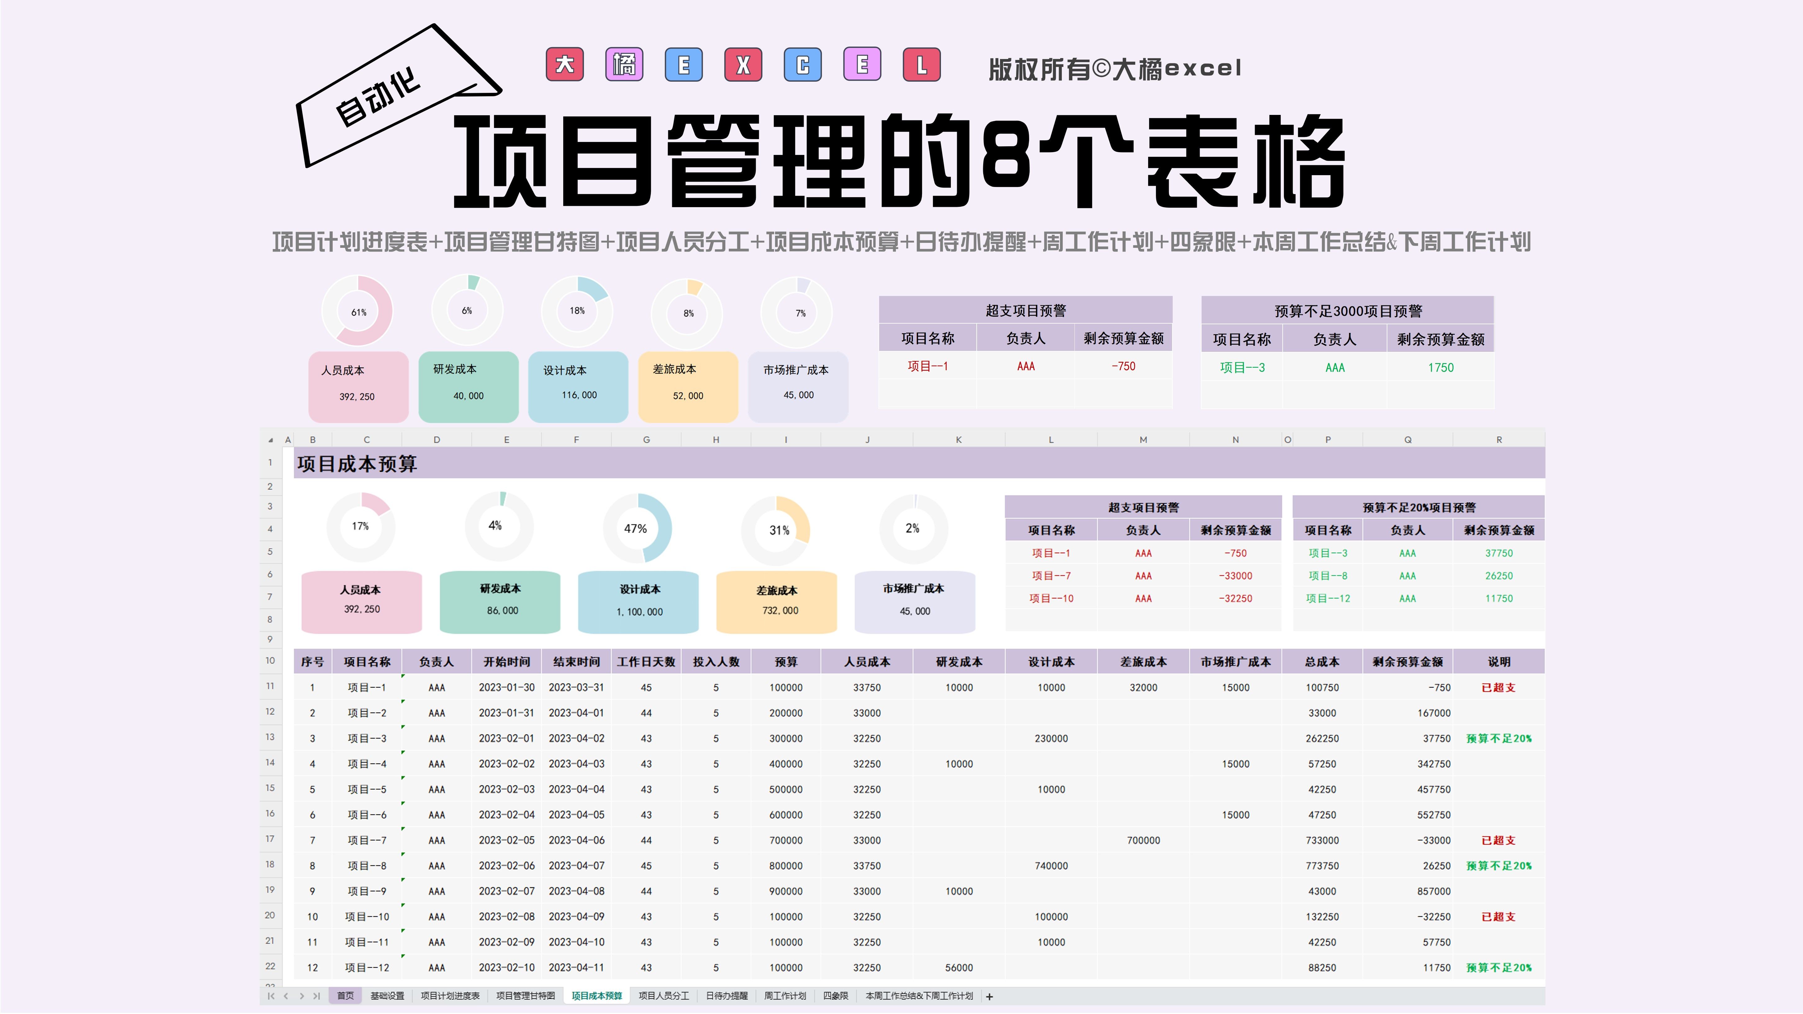Click the 项目--12 cell in the 预算不足20% warning table
Viewport: 1803px width, 1014px height.
1328,598
